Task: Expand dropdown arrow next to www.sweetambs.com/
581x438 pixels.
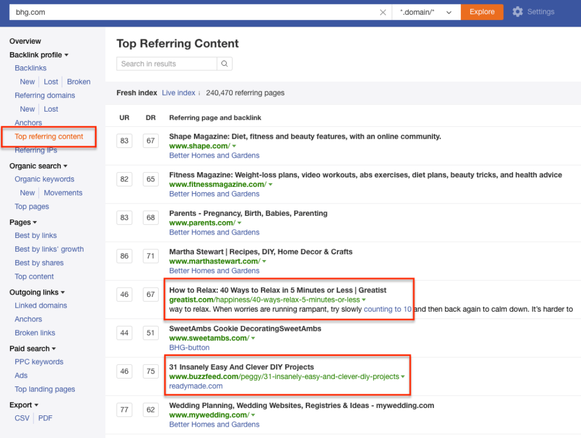Action: pos(253,338)
